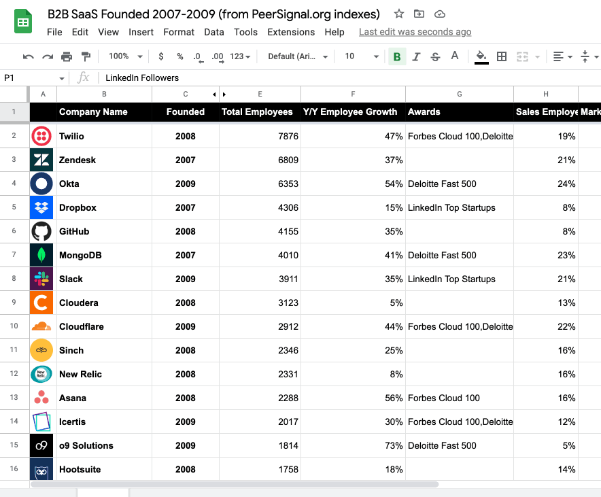
Task: Open vertical align dropdown
Action: tap(589, 56)
